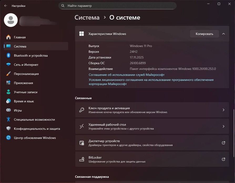Viewport: 235px width, 183px height.
Task: Open Ключ продукта и активация card
Action: tap(152, 110)
